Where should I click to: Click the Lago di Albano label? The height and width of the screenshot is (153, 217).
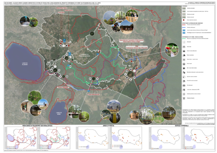tap(25, 64)
